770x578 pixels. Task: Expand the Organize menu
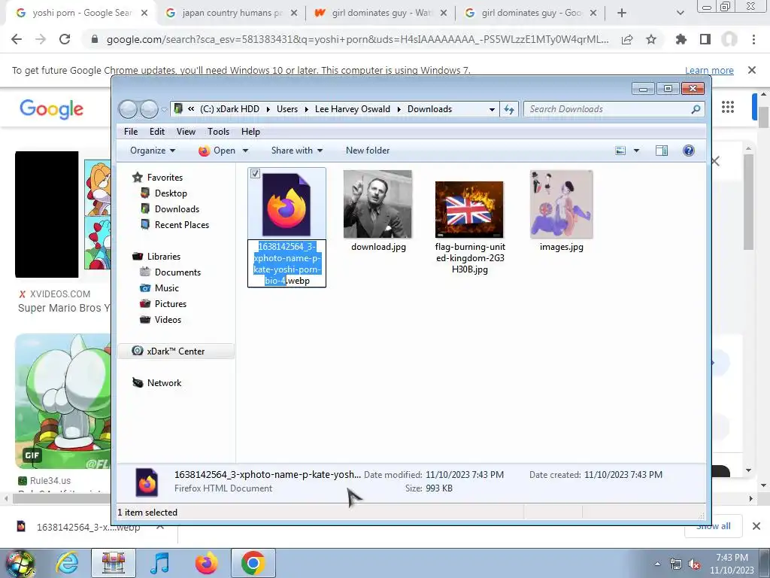(153, 151)
